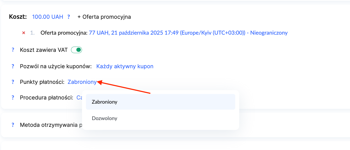Image resolution: width=350 pixels, height=150 pixels.
Task: Open the partially hidden Procedura płatności value
Action: [x=79, y=98]
